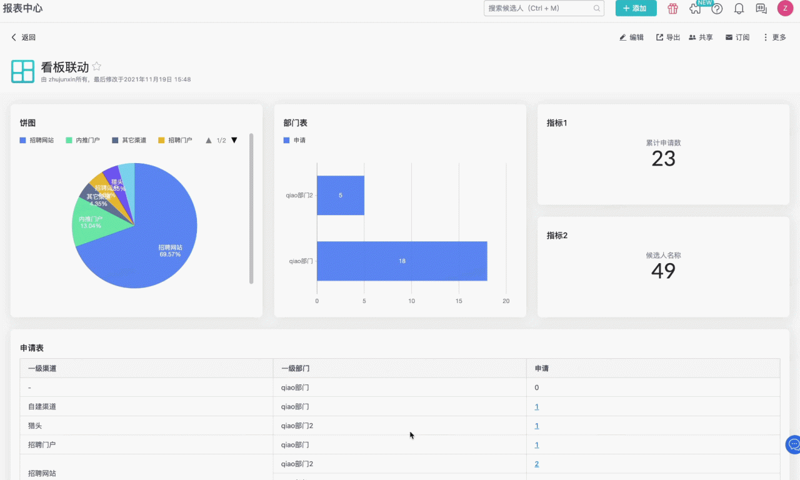Focus the 搜索候选人 search field
This screenshot has width=800, height=480.
coord(544,8)
